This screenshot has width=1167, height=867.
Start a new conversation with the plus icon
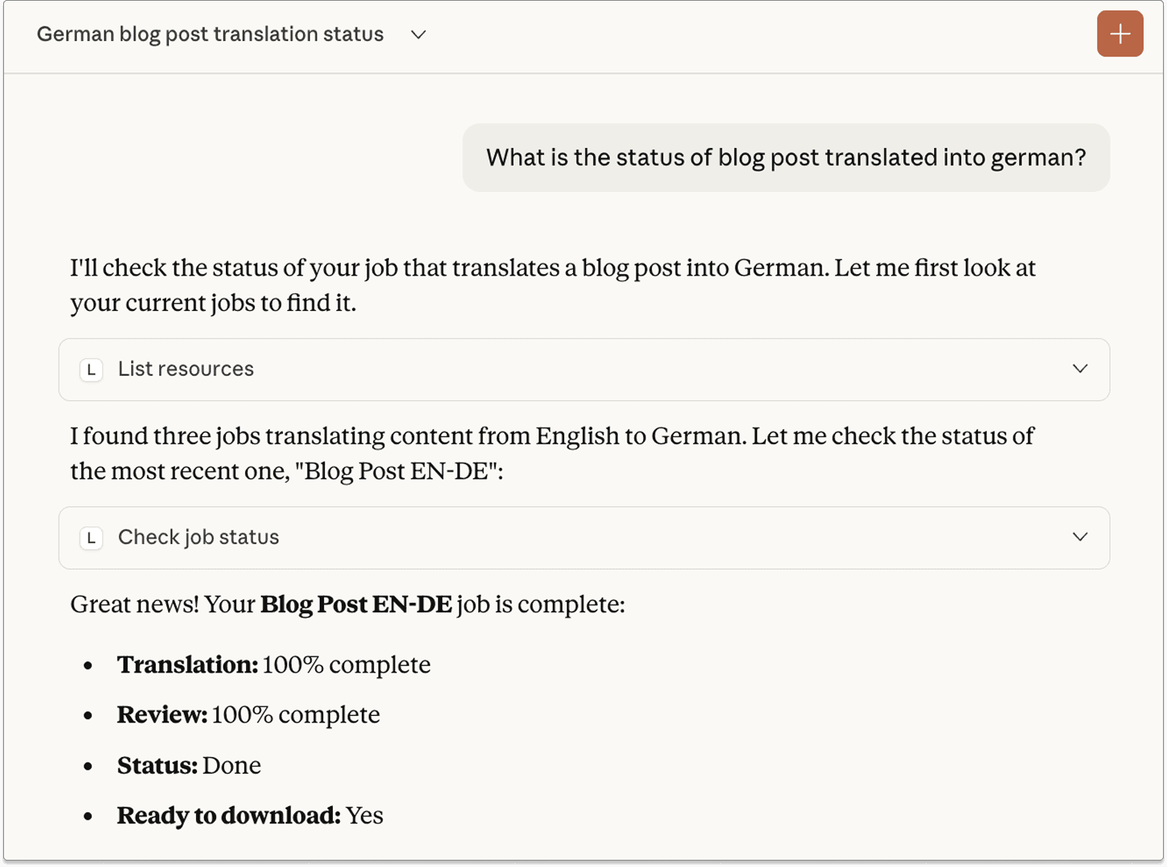coord(1120,34)
